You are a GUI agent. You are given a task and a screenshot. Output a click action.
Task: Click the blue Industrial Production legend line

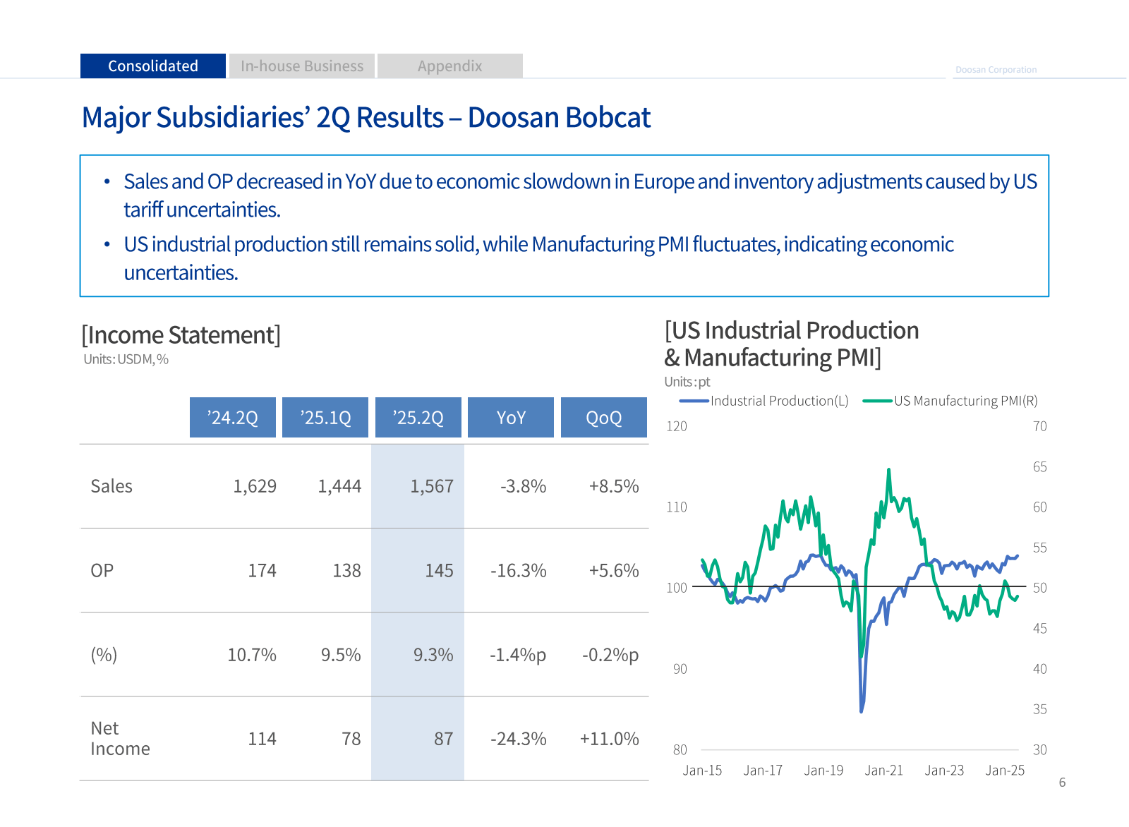(694, 401)
